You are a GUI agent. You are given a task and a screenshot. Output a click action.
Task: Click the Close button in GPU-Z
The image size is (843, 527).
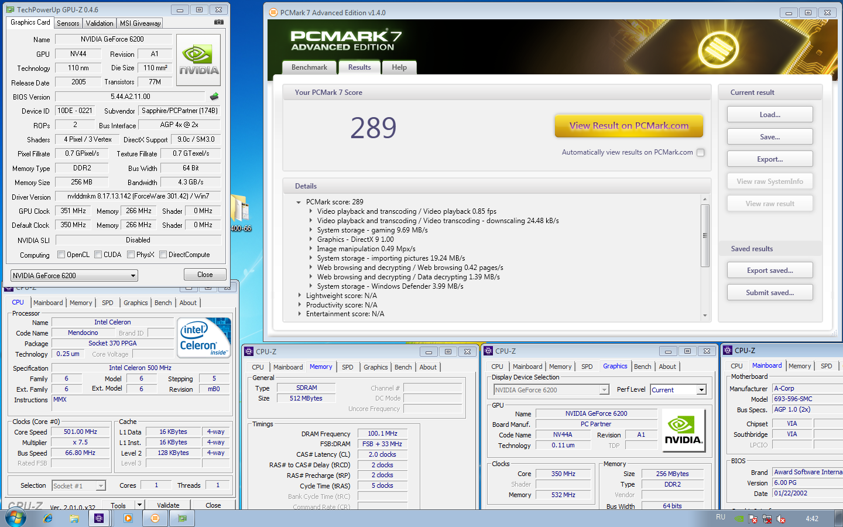(x=205, y=275)
